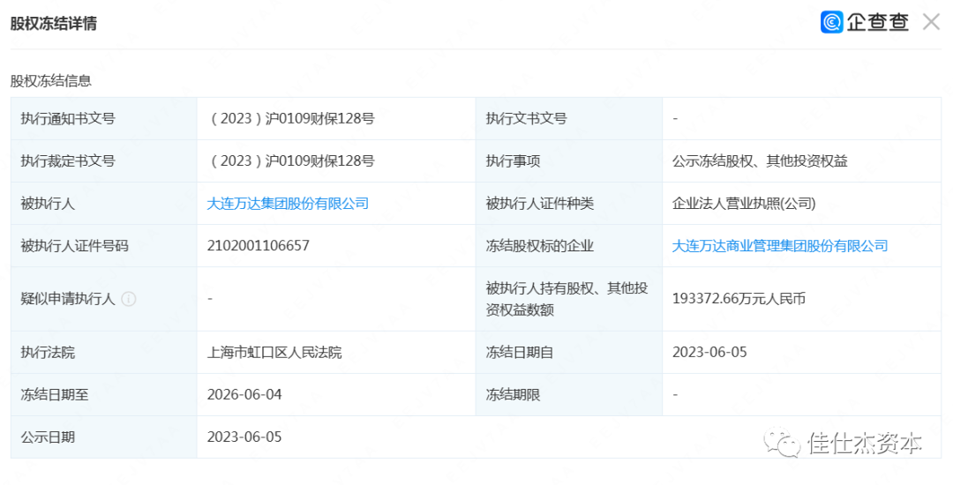The image size is (953, 485).
Task: Close the 股权冻结详情 dialog
Action: coord(931,22)
